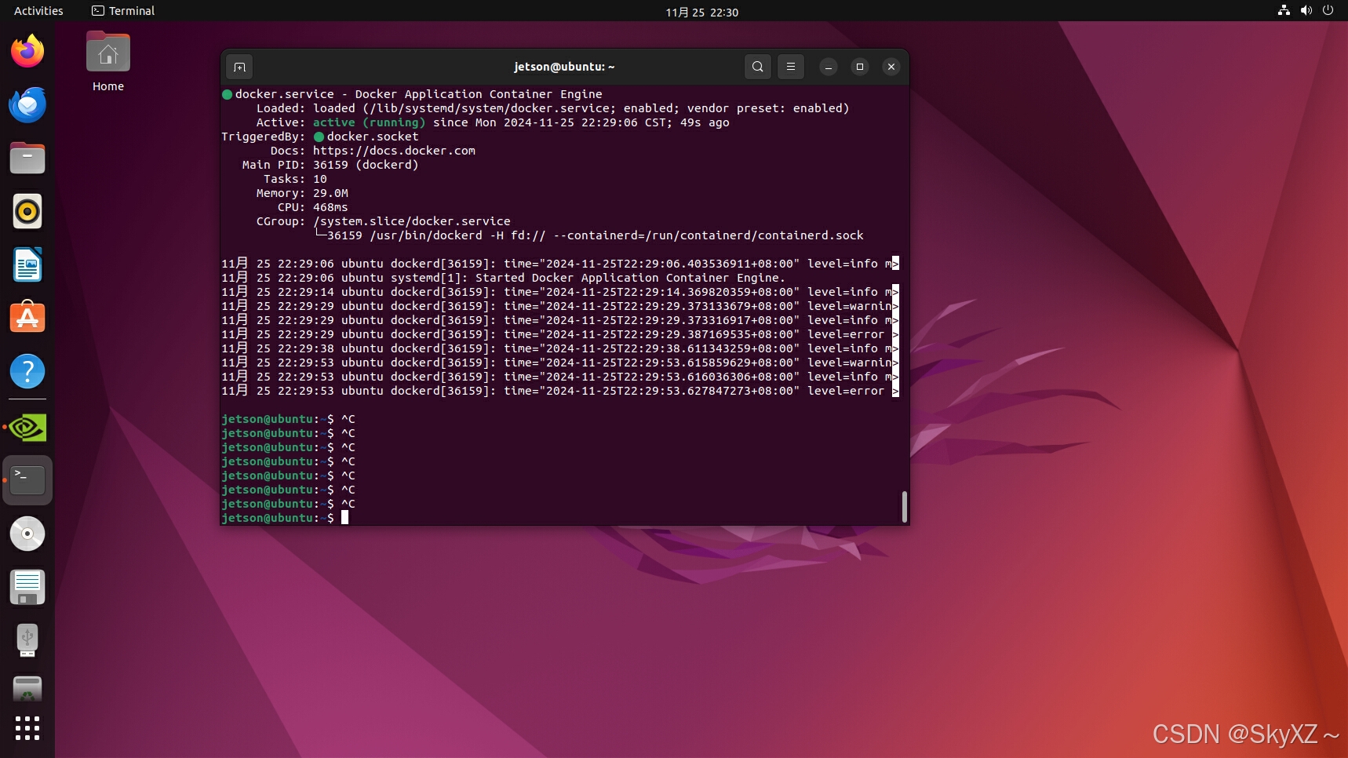Click the network status icon
Viewport: 1348px width, 758px height.
coord(1284,11)
